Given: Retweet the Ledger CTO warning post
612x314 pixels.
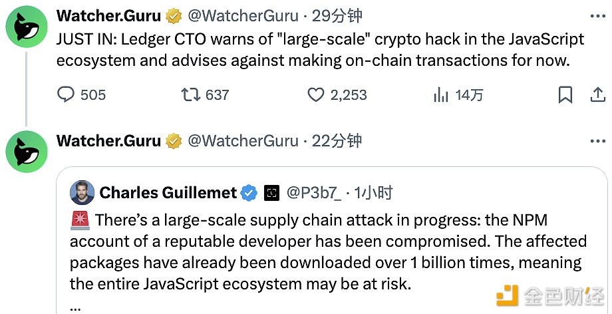Looking at the screenshot, I should click(191, 95).
